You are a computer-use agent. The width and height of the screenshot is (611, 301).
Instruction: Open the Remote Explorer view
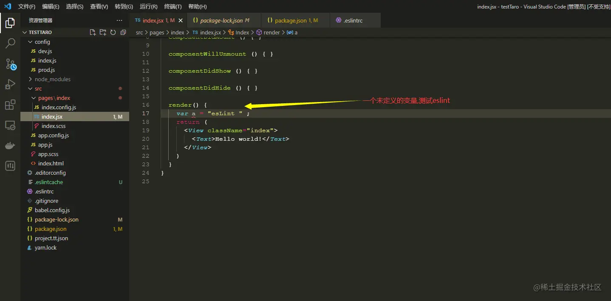10,125
